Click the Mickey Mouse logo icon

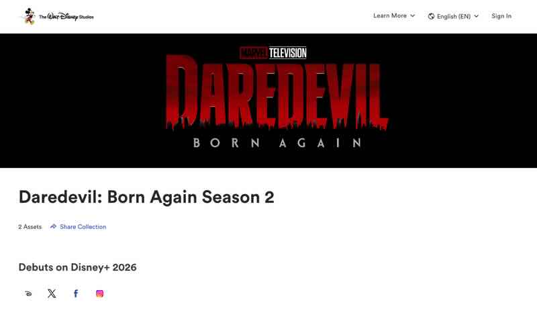[30, 16]
